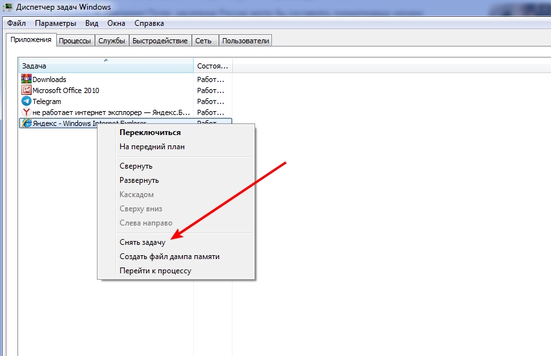
Task: Switch to the Приложения tab
Action: click(x=31, y=39)
